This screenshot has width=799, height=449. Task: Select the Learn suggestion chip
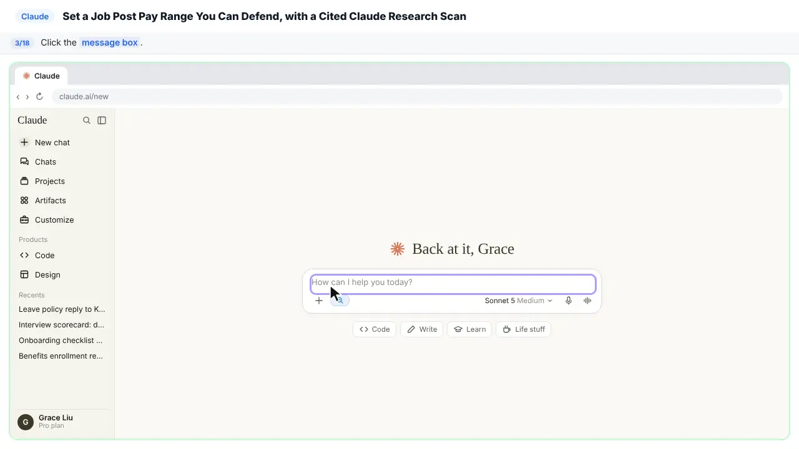[470, 329]
